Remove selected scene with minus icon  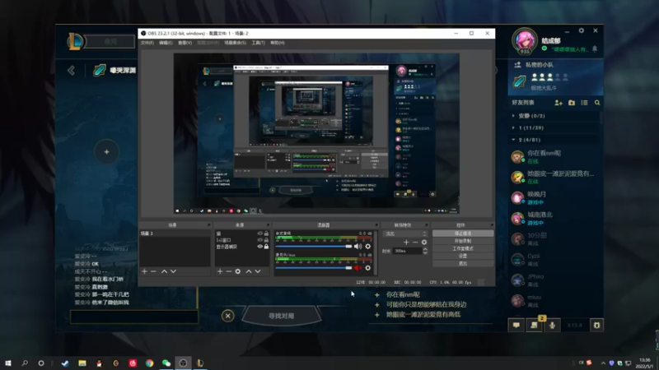click(x=153, y=271)
